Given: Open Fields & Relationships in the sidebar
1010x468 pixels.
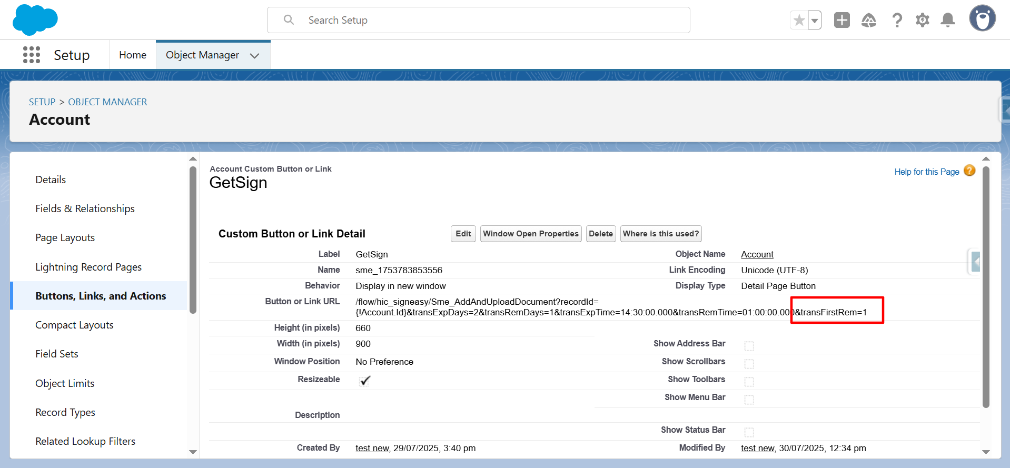Looking at the screenshot, I should (85, 208).
